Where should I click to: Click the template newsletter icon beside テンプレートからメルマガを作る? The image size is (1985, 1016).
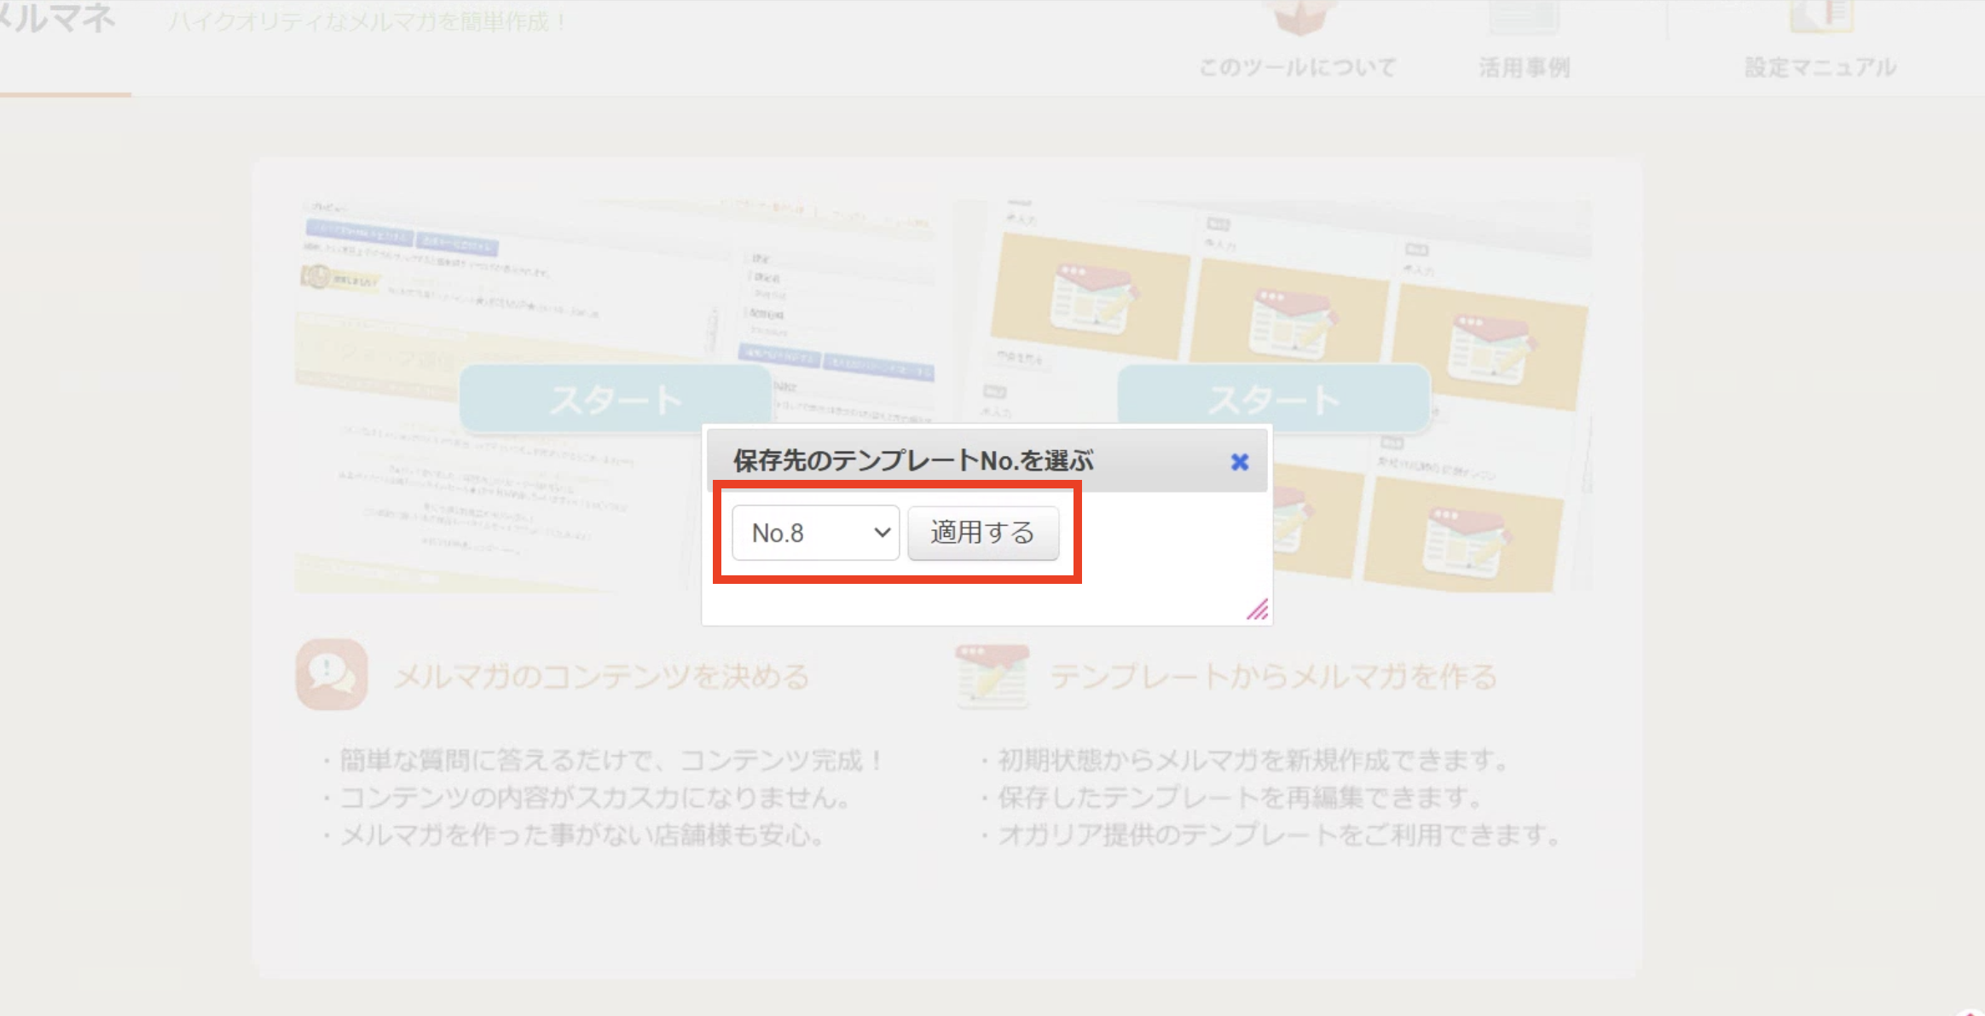[992, 676]
